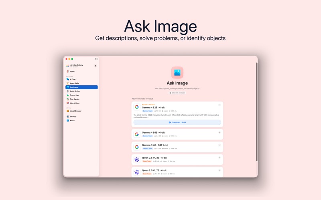
Task: Click the Gemma Team tag on Gemma 4 E4B
Action: point(148,136)
